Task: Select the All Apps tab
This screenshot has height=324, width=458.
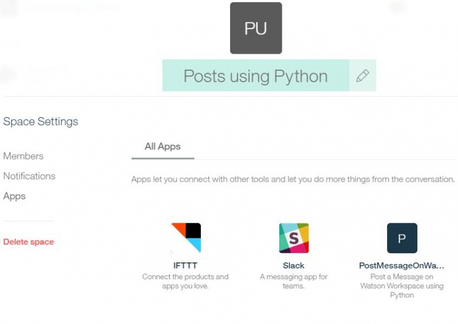Action: click(x=163, y=146)
